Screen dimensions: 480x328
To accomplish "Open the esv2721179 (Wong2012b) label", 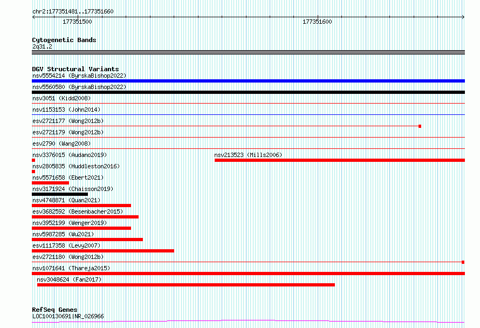I will click(x=68, y=132).
